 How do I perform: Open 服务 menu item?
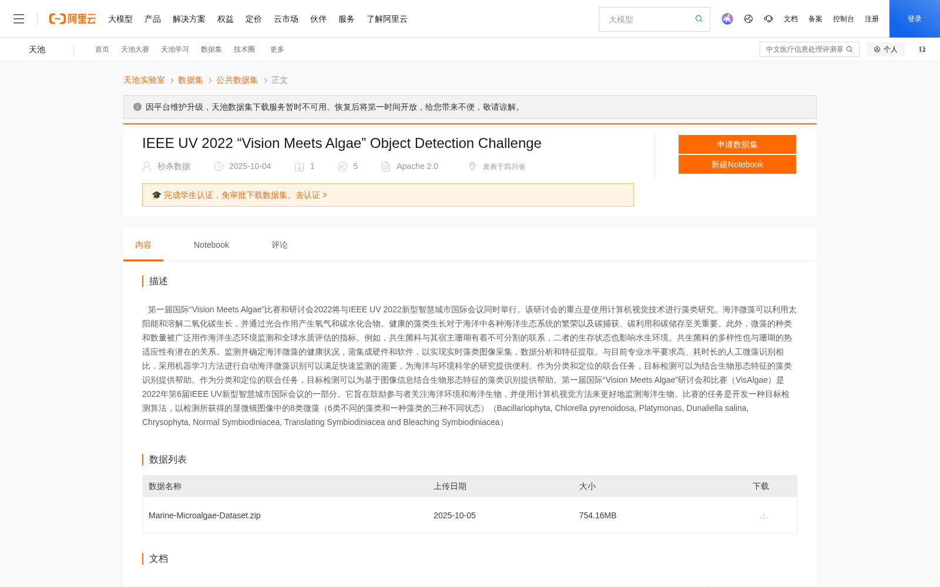(347, 19)
